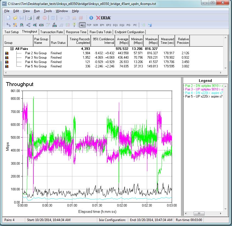232x226 pixels.
Task: Click the Maximum (Mbps) column header
Action: point(151,41)
